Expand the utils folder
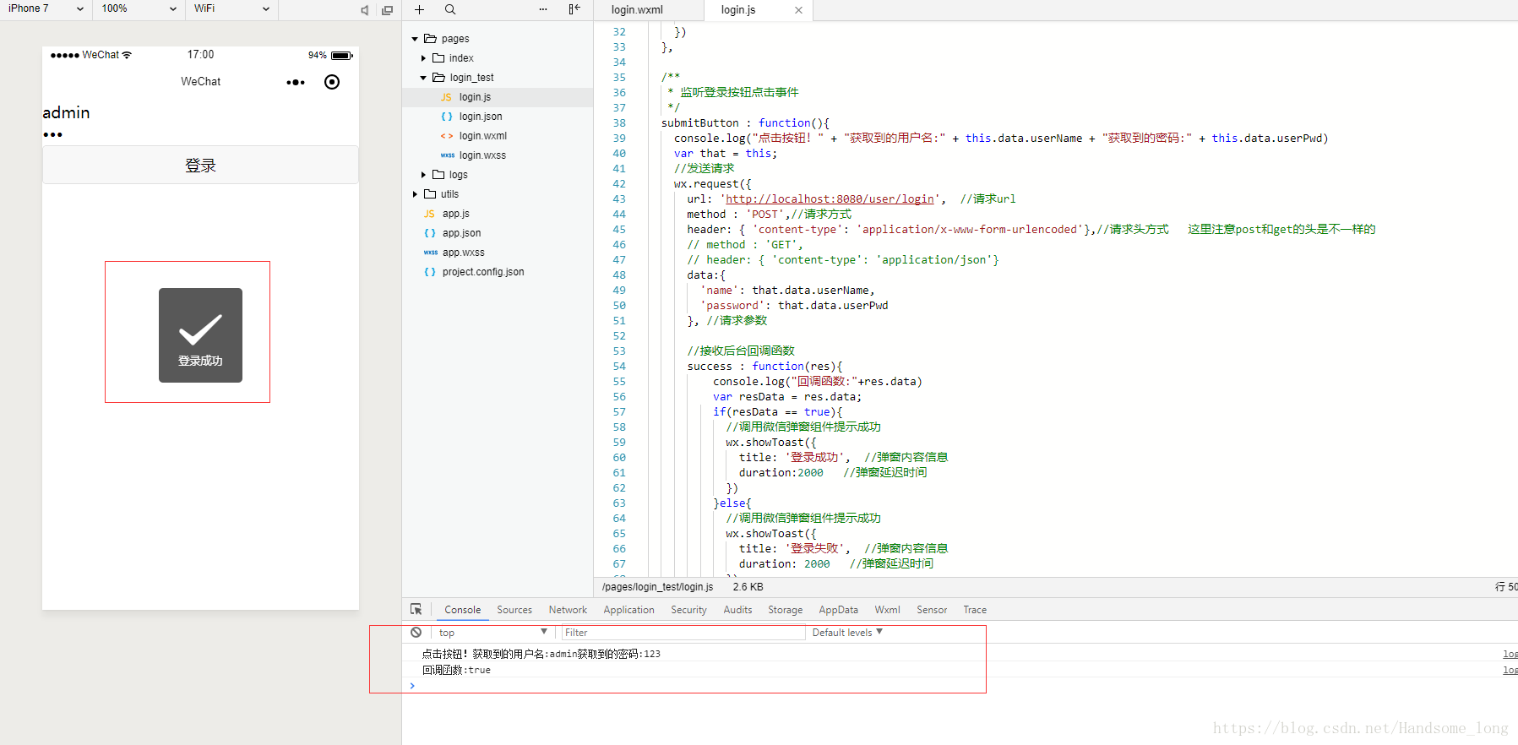 tap(415, 194)
